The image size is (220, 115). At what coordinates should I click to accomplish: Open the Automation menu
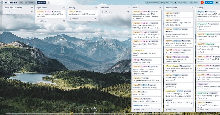[x=181, y=2]
